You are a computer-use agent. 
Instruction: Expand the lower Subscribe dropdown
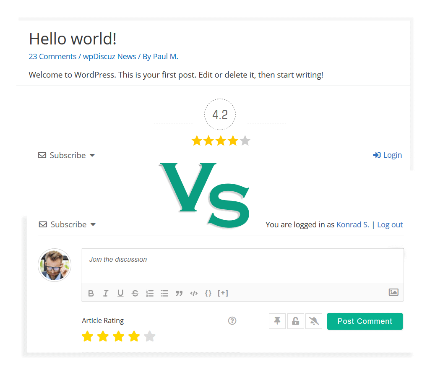[68, 224]
